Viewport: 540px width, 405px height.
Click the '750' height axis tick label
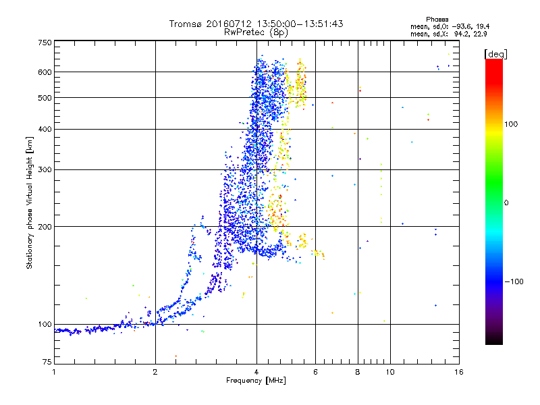[45, 43]
